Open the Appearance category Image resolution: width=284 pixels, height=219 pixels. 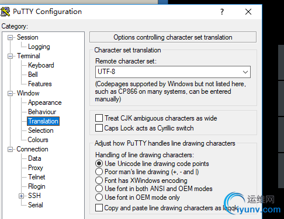coord(45,103)
